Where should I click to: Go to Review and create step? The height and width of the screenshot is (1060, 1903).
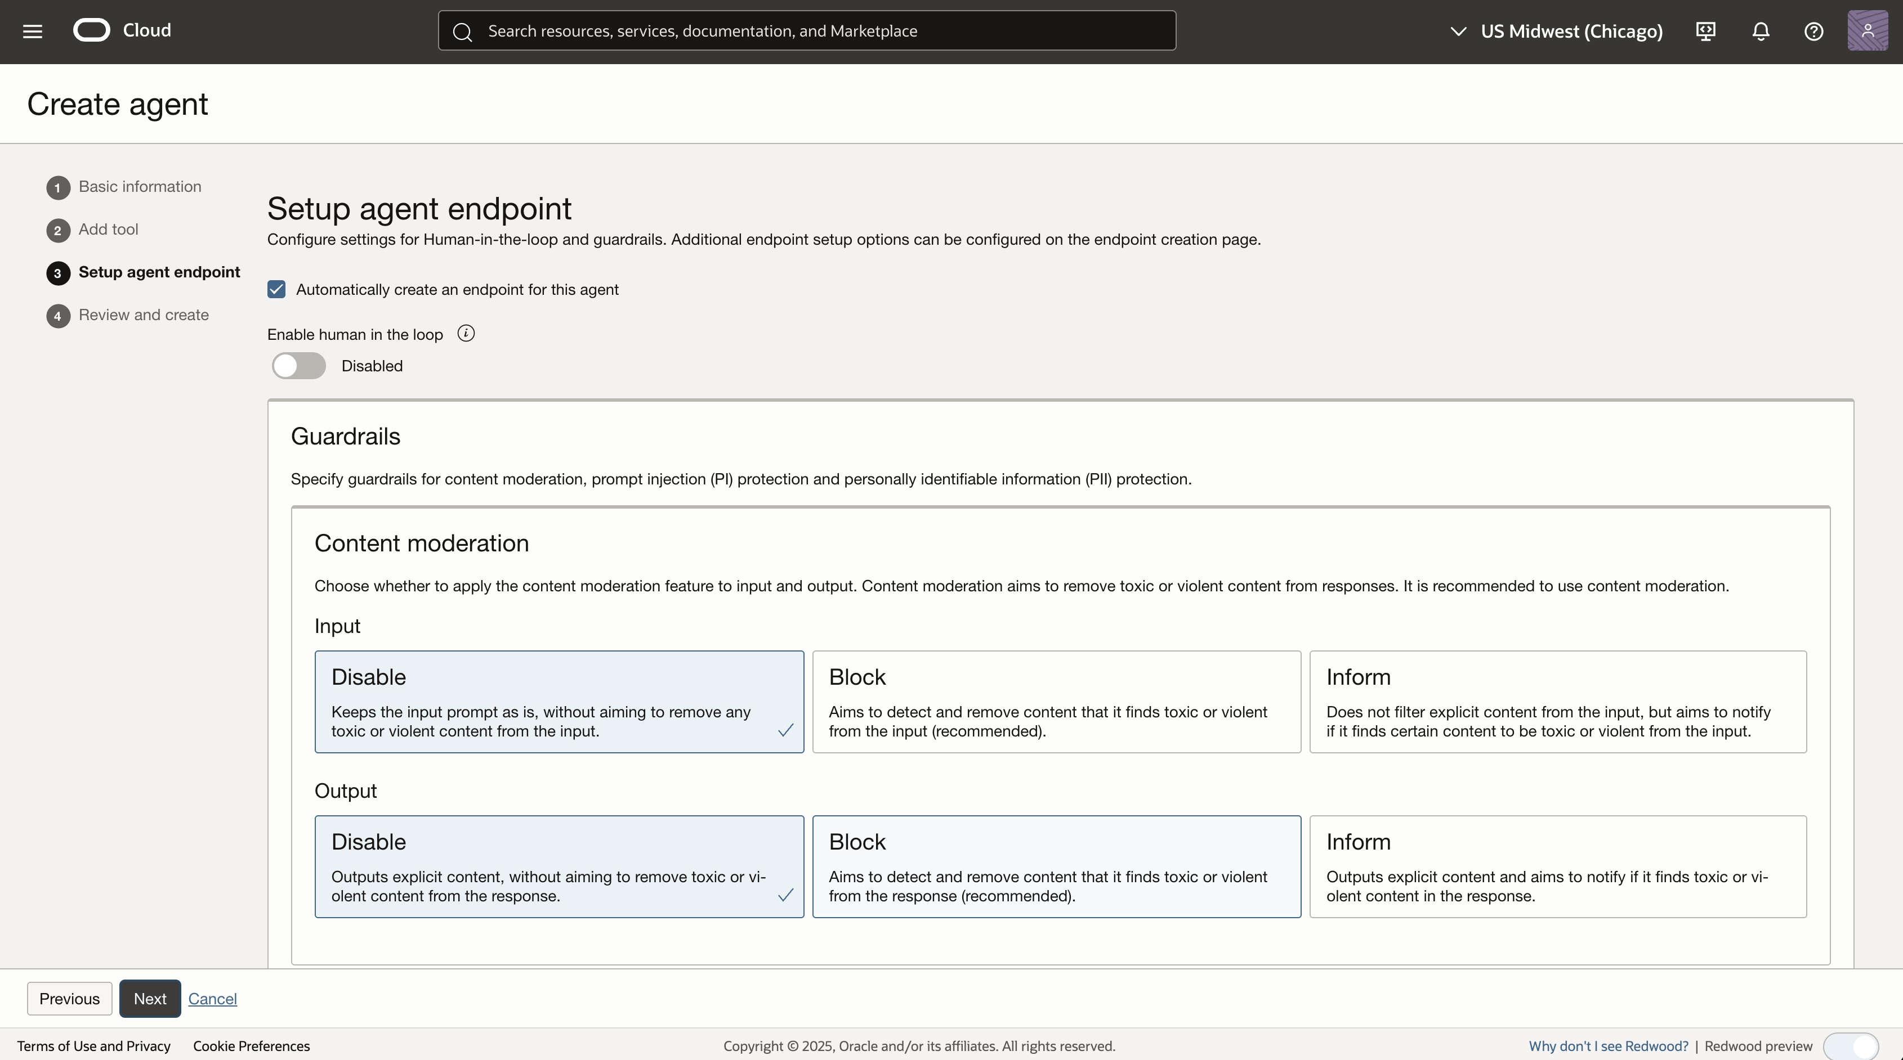coord(144,315)
